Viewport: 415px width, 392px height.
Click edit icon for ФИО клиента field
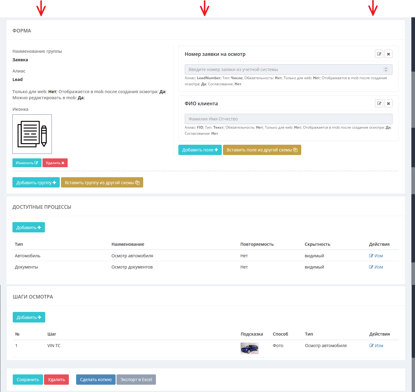tap(379, 103)
